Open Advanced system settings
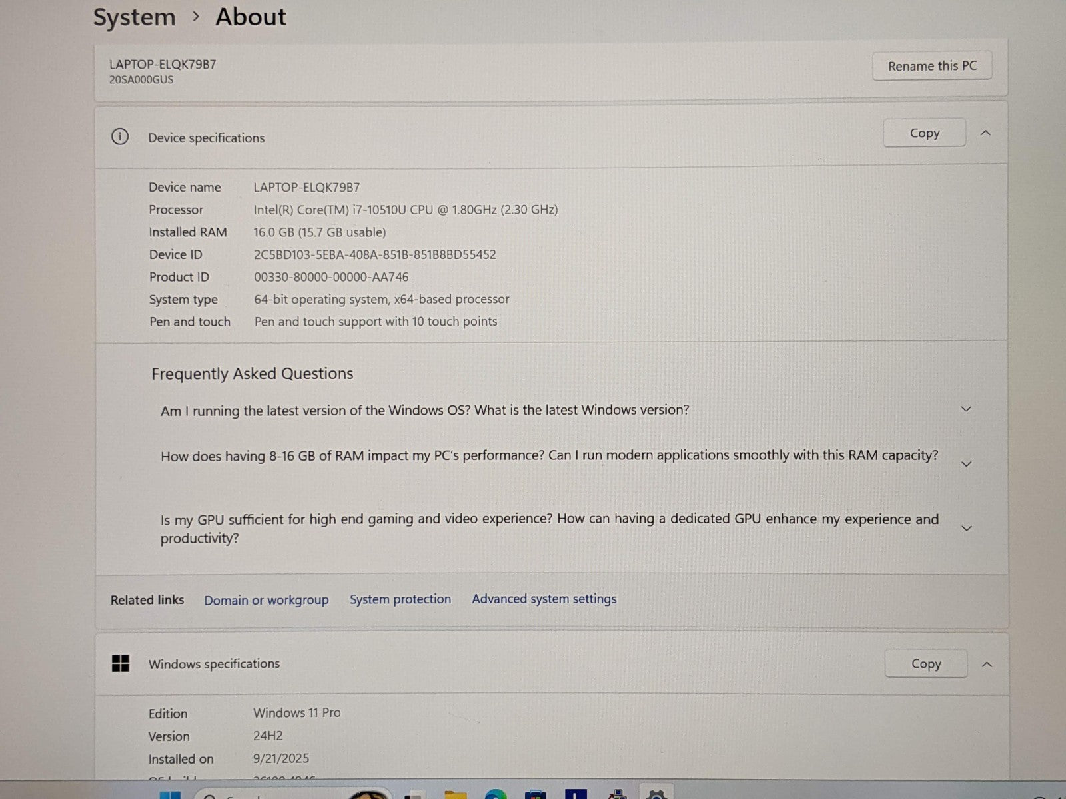This screenshot has width=1066, height=799. pyautogui.click(x=544, y=599)
